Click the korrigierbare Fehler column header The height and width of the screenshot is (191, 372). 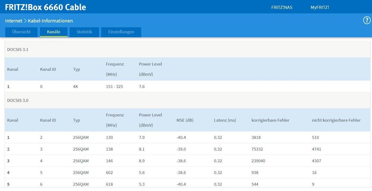[270, 120]
